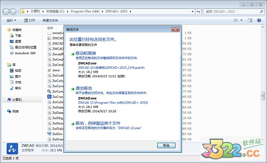Open the view options dropdown arrow
This screenshot has width=267, height=163.
(241, 20)
